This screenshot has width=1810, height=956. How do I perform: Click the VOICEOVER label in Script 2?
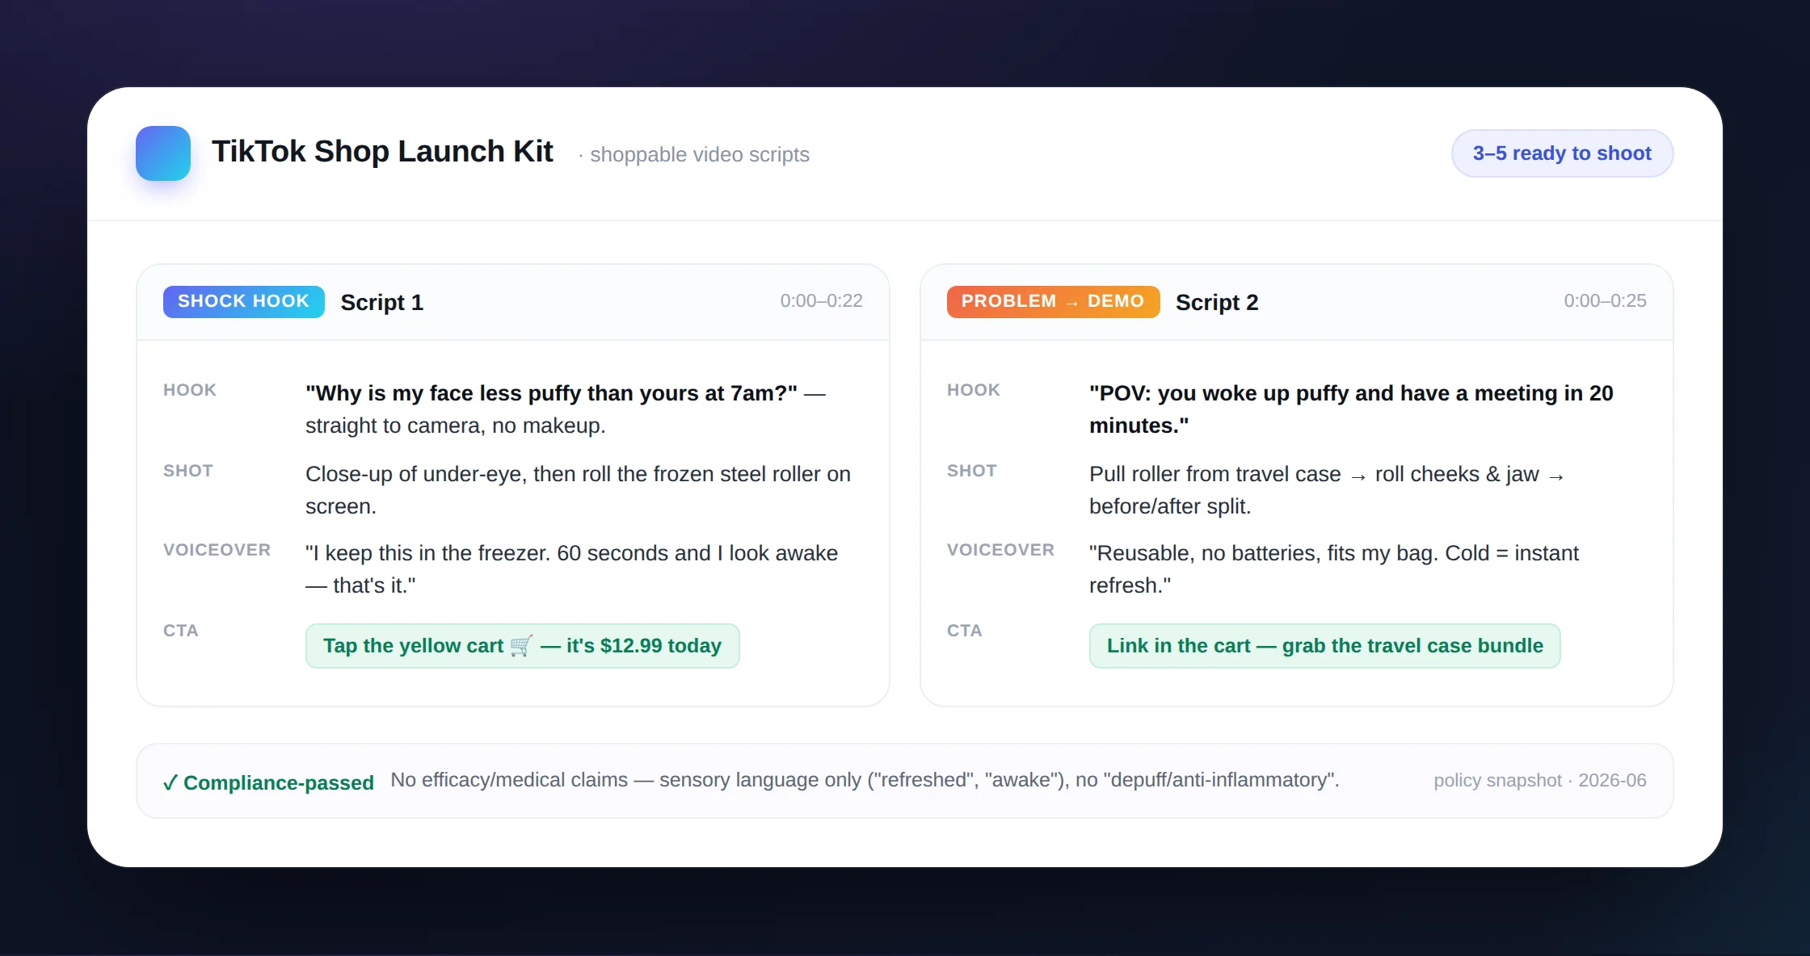click(x=1000, y=550)
